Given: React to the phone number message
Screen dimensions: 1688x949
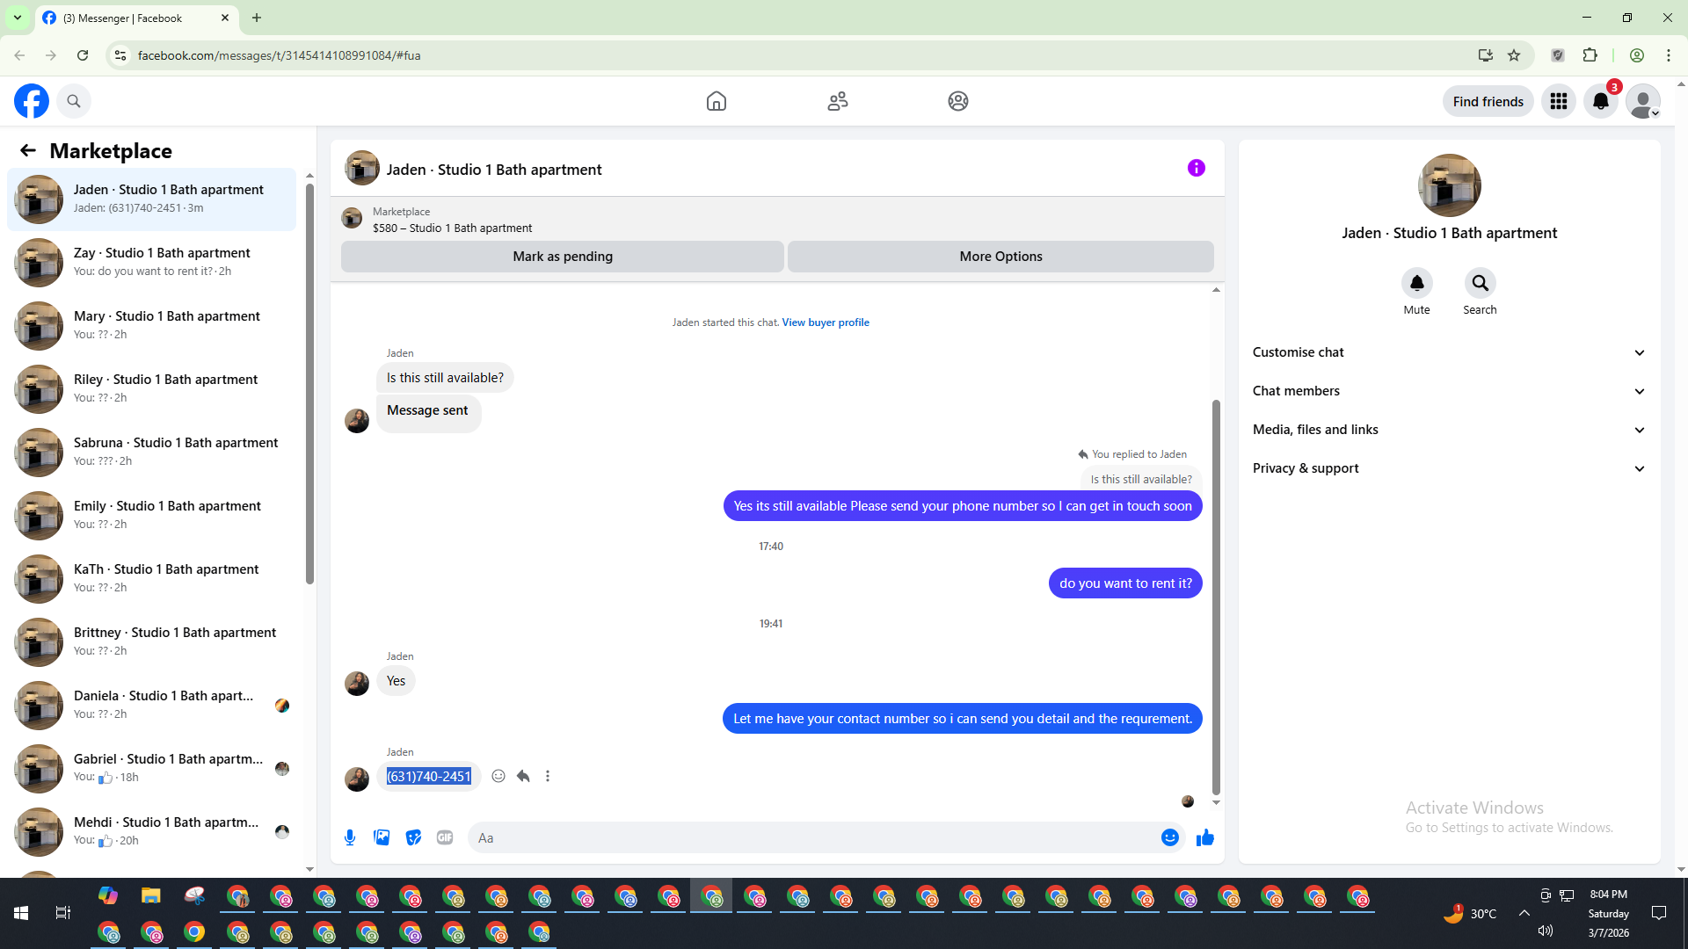Looking at the screenshot, I should 498,776.
